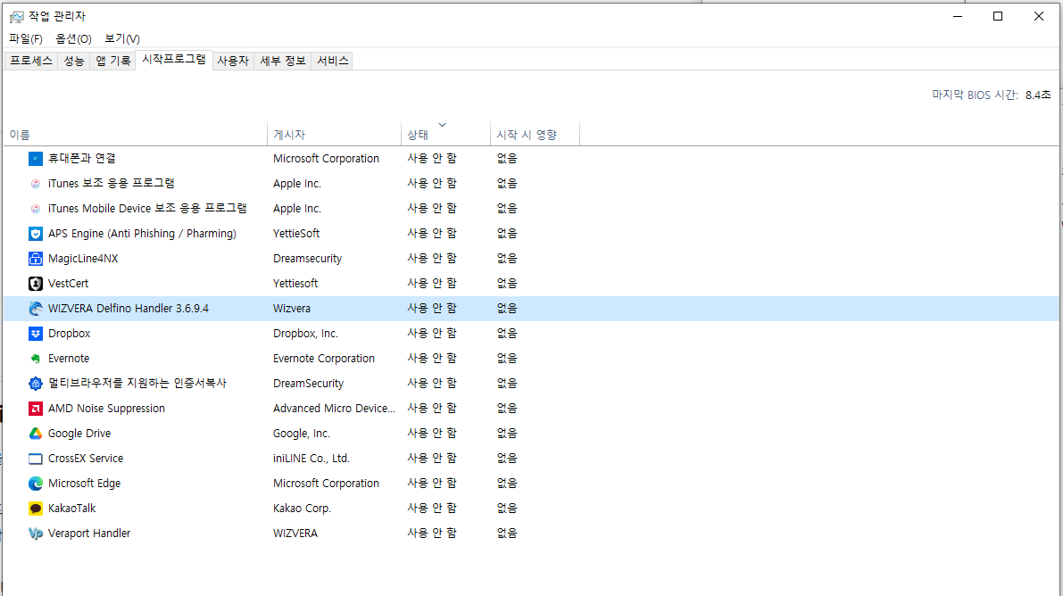
Task: Click the iTunes Mobile Device icon
Action: tap(36, 209)
